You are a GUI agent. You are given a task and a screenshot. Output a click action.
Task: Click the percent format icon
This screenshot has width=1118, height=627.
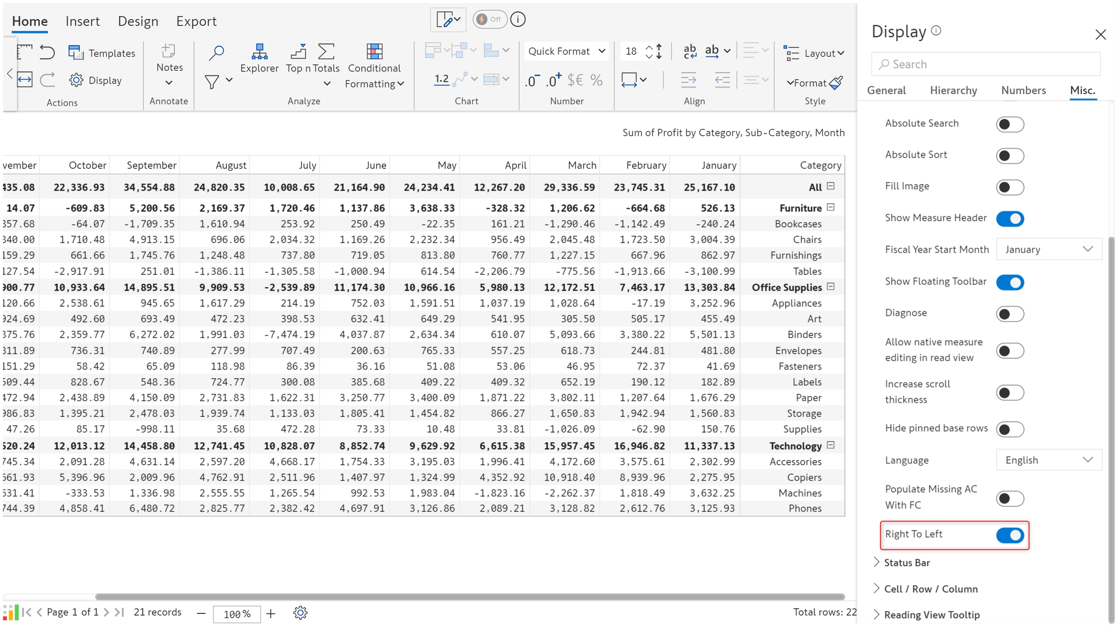[596, 80]
